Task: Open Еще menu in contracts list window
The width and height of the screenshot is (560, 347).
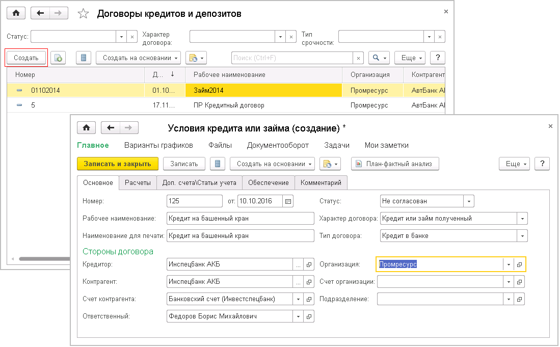Action: [410, 58]
